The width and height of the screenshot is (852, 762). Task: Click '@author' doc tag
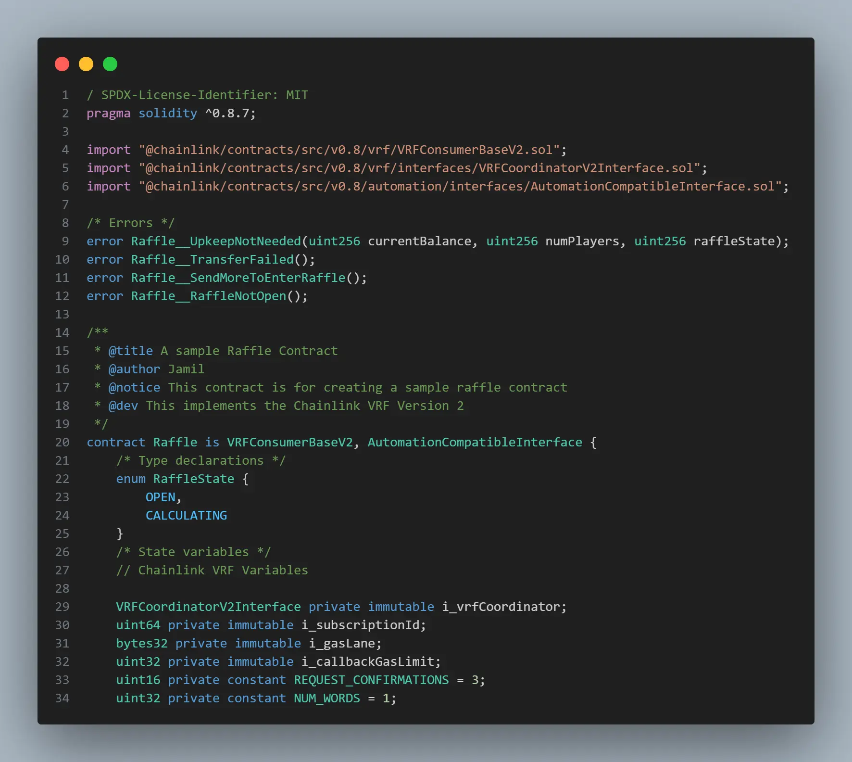click(x=134, y=369)
